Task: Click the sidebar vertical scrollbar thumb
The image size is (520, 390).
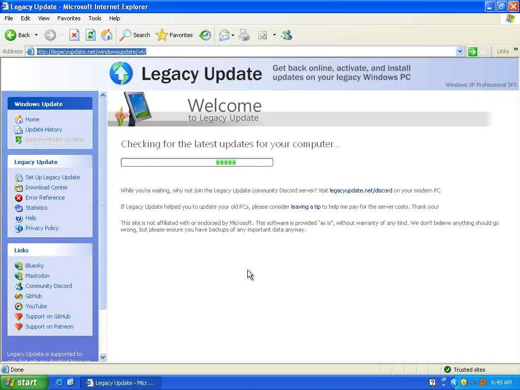Action: point(103,204)
